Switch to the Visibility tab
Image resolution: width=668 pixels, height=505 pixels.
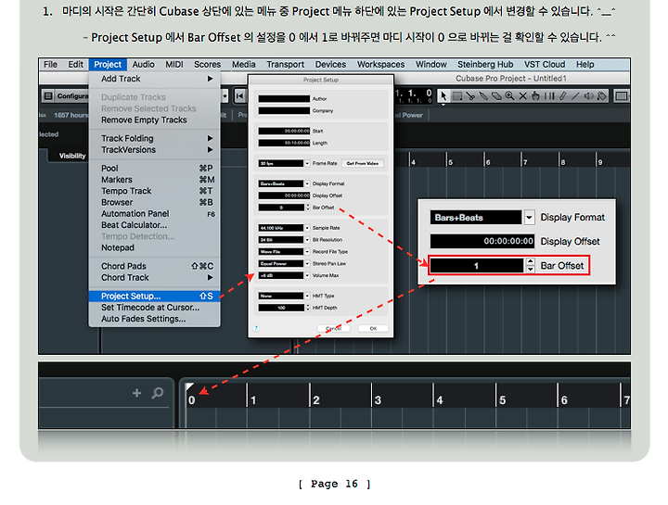pyautogui.click(x=72, y=156)
